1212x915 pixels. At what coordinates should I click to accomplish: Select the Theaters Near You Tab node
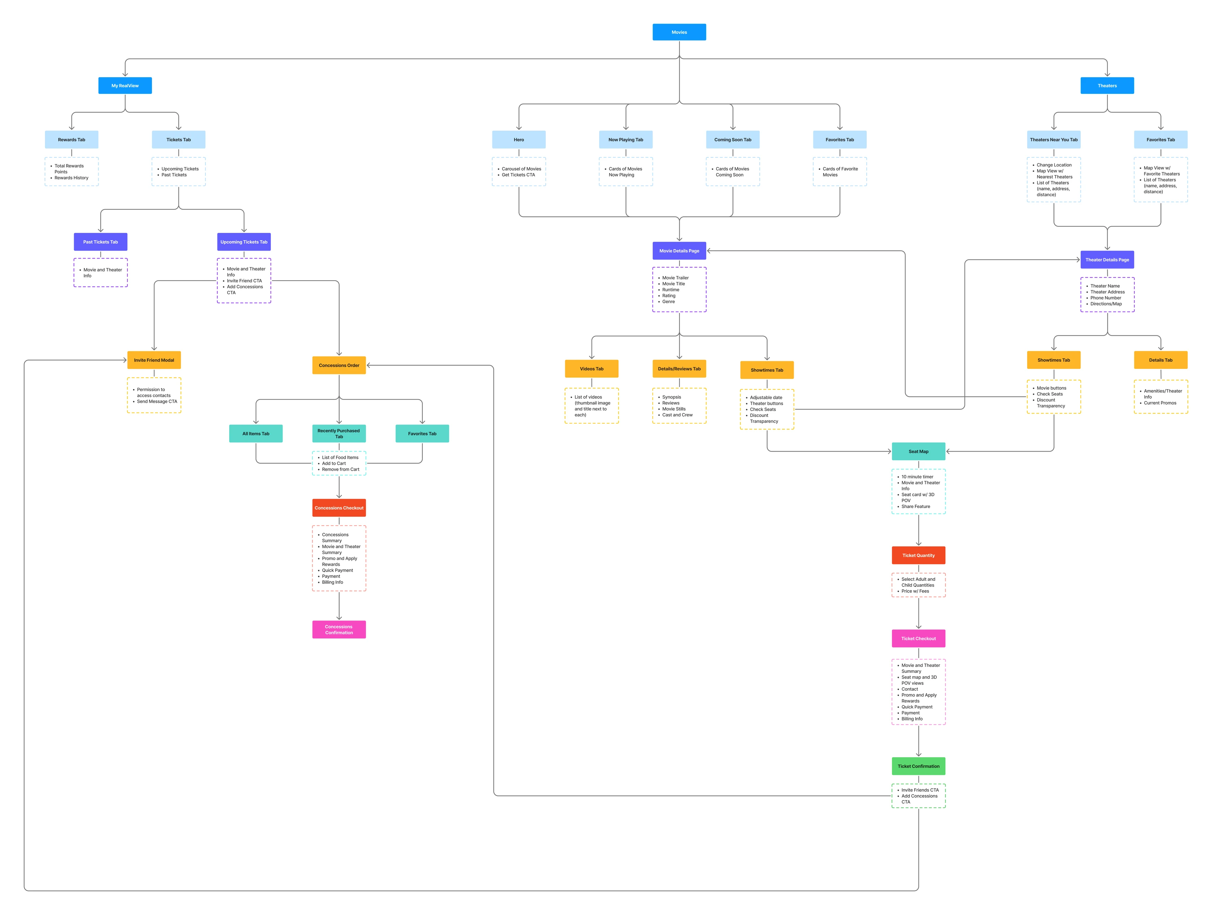pos(1054,139)
